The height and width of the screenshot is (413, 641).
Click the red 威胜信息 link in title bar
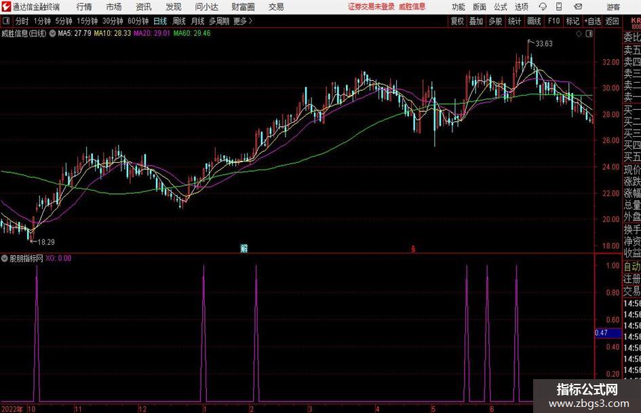pos(412,7)
